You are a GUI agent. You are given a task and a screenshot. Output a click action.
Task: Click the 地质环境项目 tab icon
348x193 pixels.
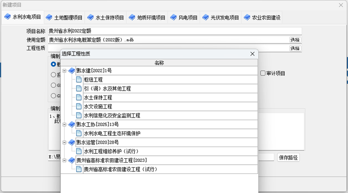tap(132, 17)
